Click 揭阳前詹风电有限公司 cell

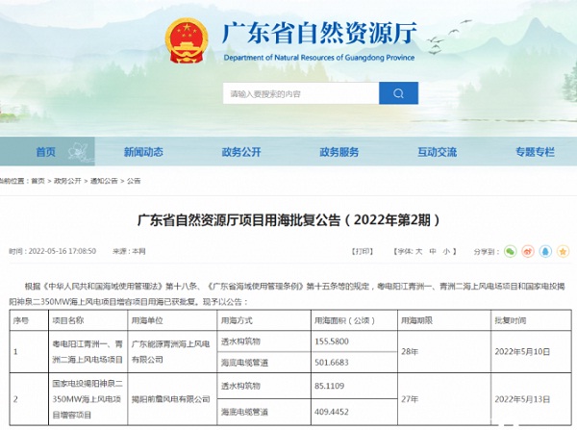tap(171, 399)
